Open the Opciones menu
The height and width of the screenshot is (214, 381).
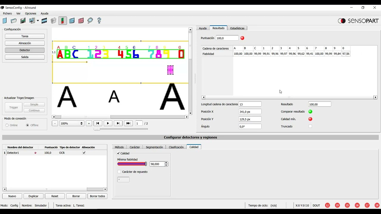[x=31, y=13]
